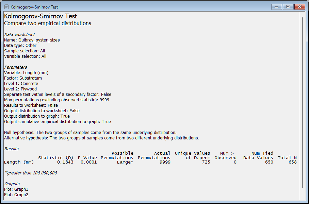309x204 pixels.
Task: Click the document icon in the title bar
Action: coord(6,7)
